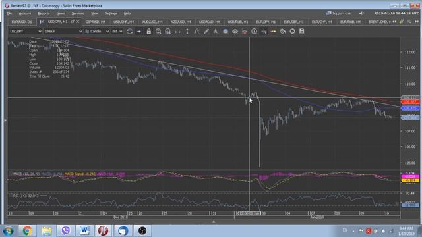The image size is (422, 237).
Task: Switch to the EUR/CHF, H4 chart tab
Action: (x=322, y=22)
